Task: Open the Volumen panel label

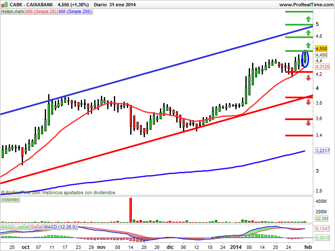Action: pyautogui.click(x=10, y=200)
